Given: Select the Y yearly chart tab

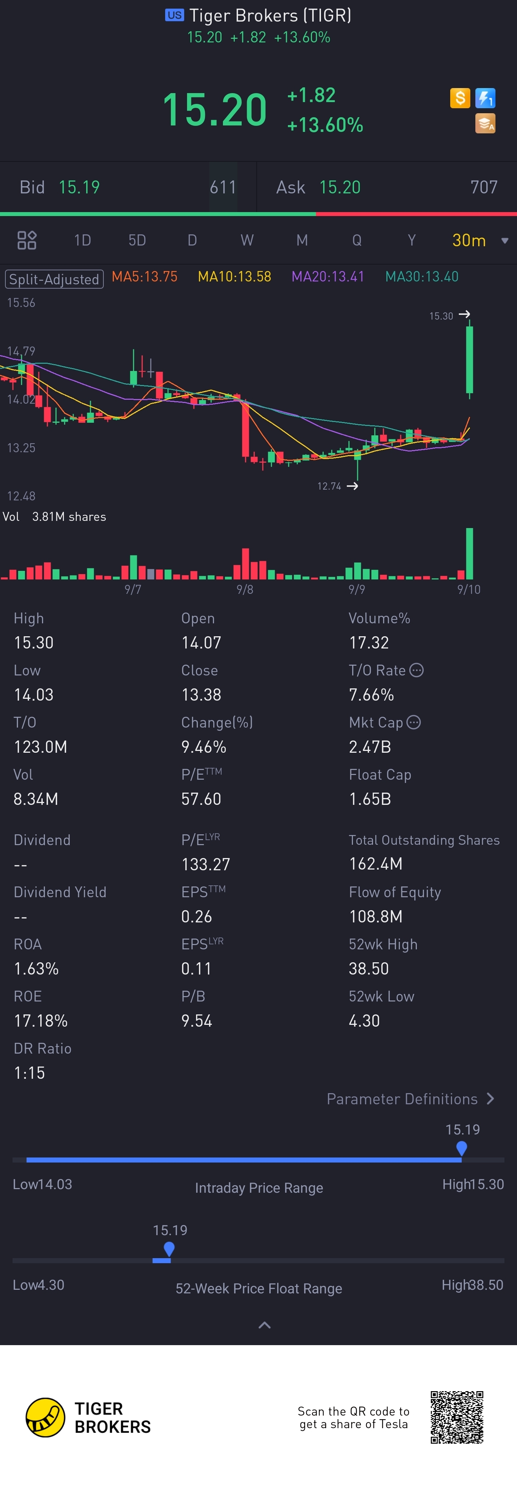Looking at the screenshot, I should point(412,240).
